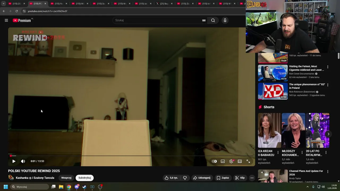The height and width of the screenshot is (191, 340).
Task: Go back in browser history
Action: click(4, 11)
